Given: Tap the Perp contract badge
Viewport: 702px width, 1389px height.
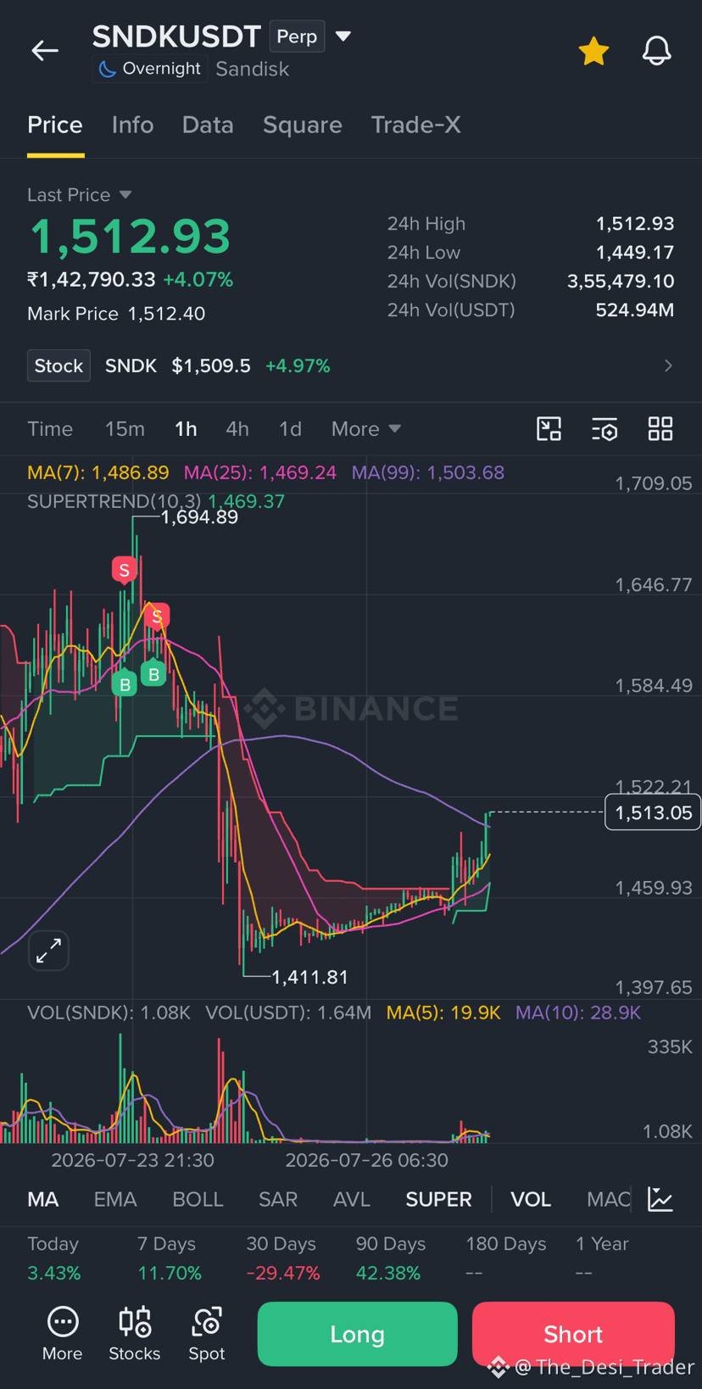Looking at the screenshot, I should [297, 36].
